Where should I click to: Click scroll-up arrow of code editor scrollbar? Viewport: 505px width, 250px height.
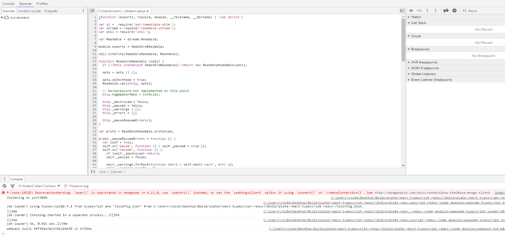point(403,17)
